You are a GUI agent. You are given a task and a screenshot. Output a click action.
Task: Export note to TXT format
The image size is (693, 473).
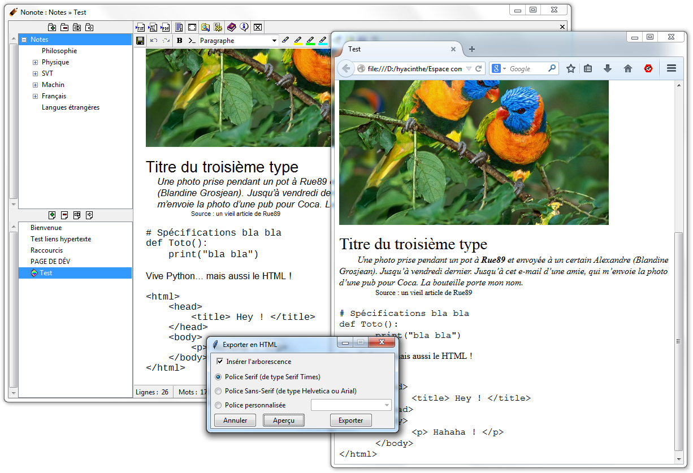[x=140, y=27]
